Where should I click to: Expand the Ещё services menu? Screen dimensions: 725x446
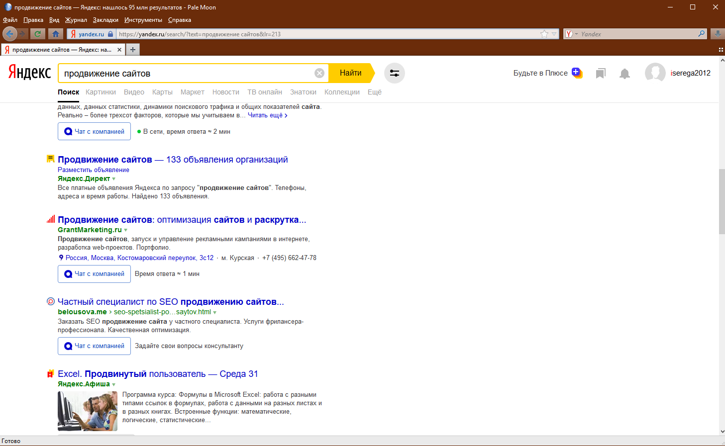coord(375,92)
